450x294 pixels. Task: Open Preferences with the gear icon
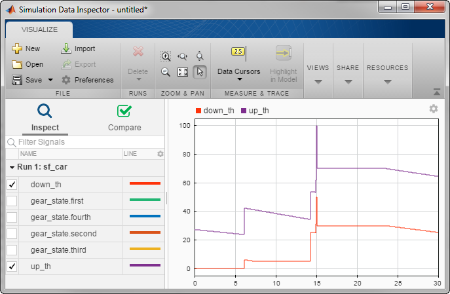coord(66,80)
